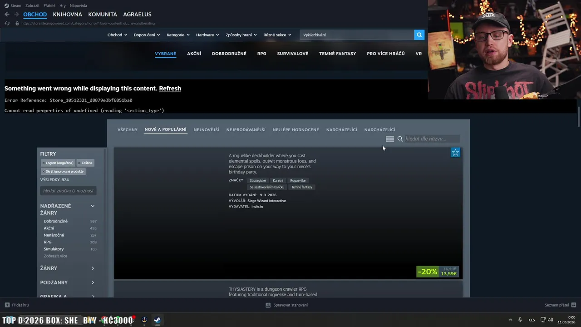This screenshot has height=327, width=581.
Task: Open the Kategorie dropdown
Action: click(x=178, y=35)
